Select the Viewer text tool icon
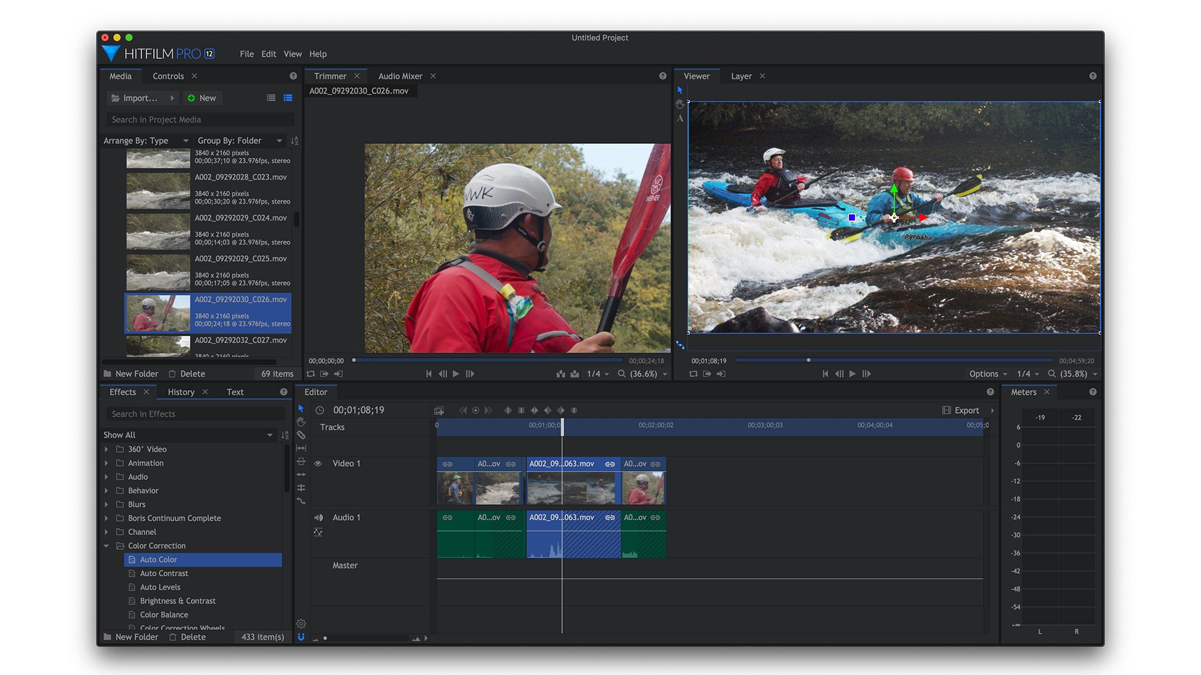Viewport: 1201px width, 675px height. click(680, 118)
